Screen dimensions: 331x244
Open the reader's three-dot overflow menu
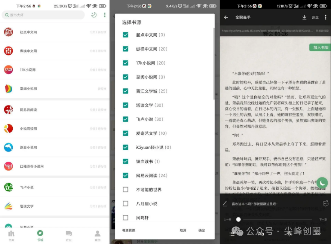325,17
